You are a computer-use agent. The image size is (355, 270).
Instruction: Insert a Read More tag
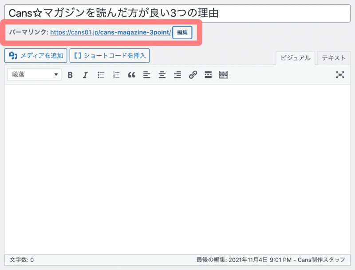(x=208, y=75)
